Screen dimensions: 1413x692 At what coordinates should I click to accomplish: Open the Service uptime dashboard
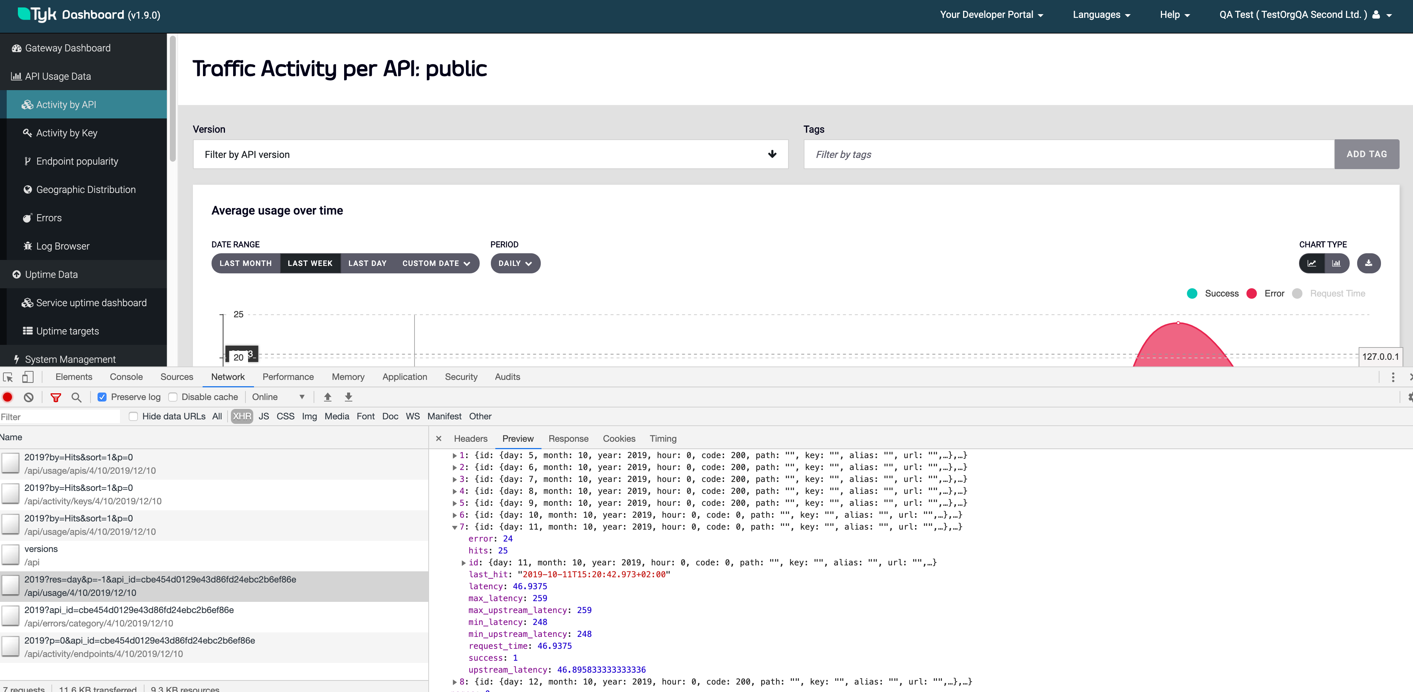(x=91, y=302)
